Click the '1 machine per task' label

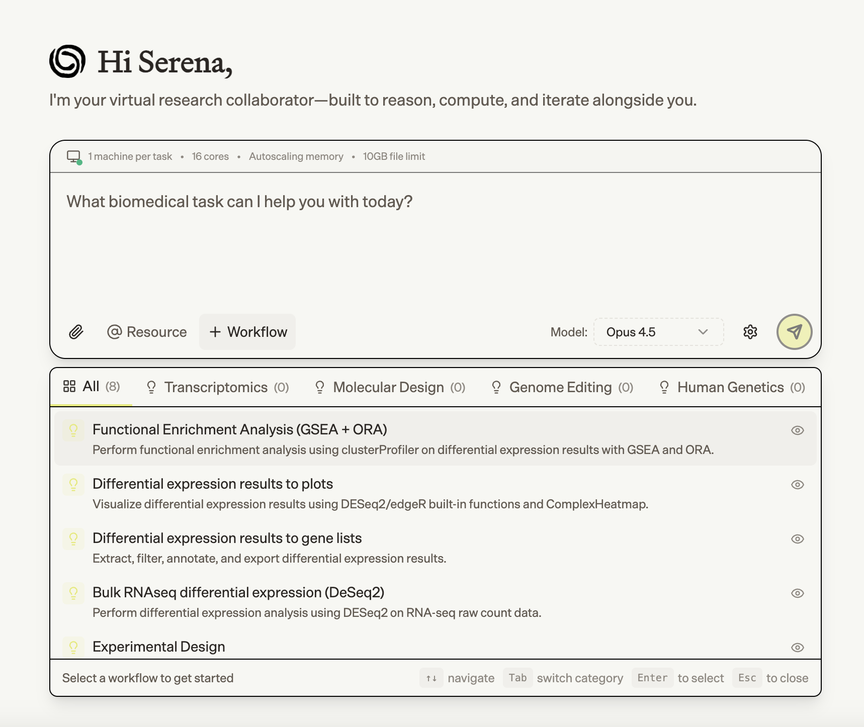pos(130,156)
